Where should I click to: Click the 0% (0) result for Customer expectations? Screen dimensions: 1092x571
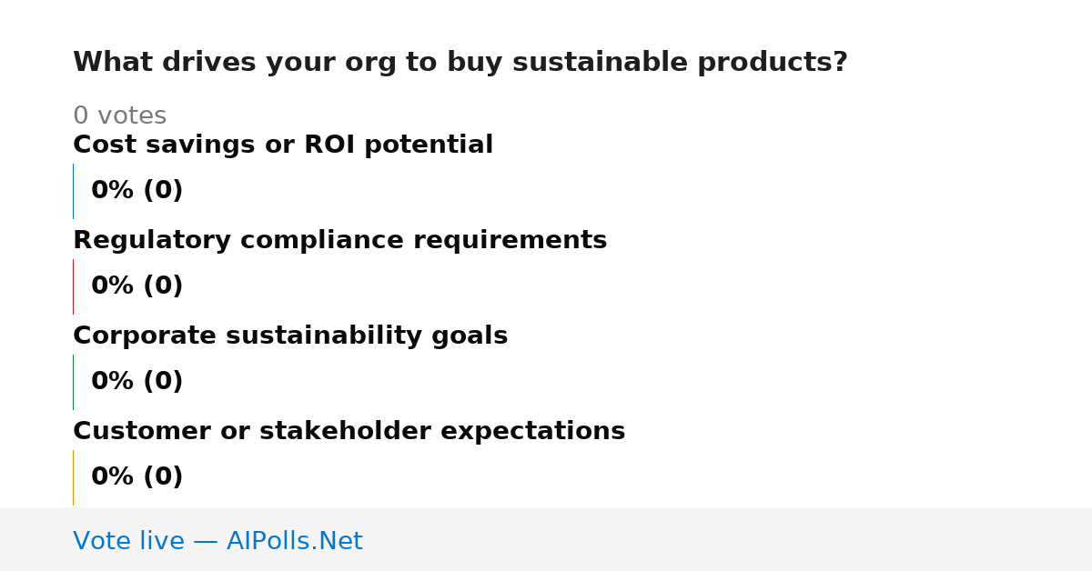(x=136, y=477)
